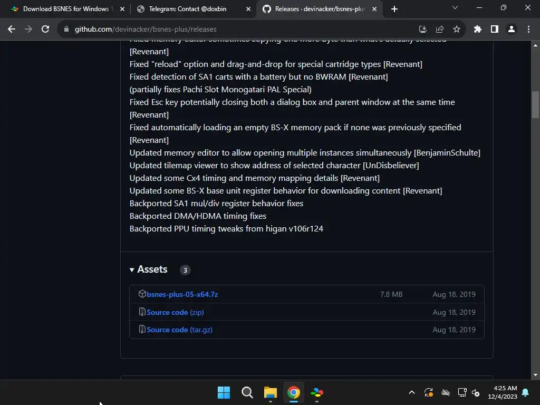Open the notifications bell icon
The width and height of the screenshot is (540, 405).
point(526,392)
